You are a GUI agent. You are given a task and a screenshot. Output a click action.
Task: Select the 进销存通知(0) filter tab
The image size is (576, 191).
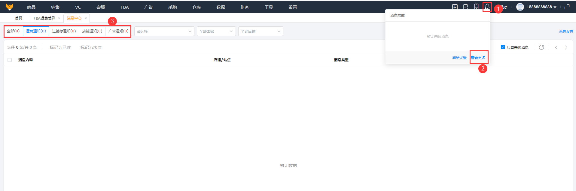(64, 31)
